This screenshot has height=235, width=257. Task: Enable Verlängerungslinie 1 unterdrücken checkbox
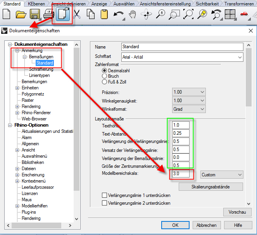104,195
